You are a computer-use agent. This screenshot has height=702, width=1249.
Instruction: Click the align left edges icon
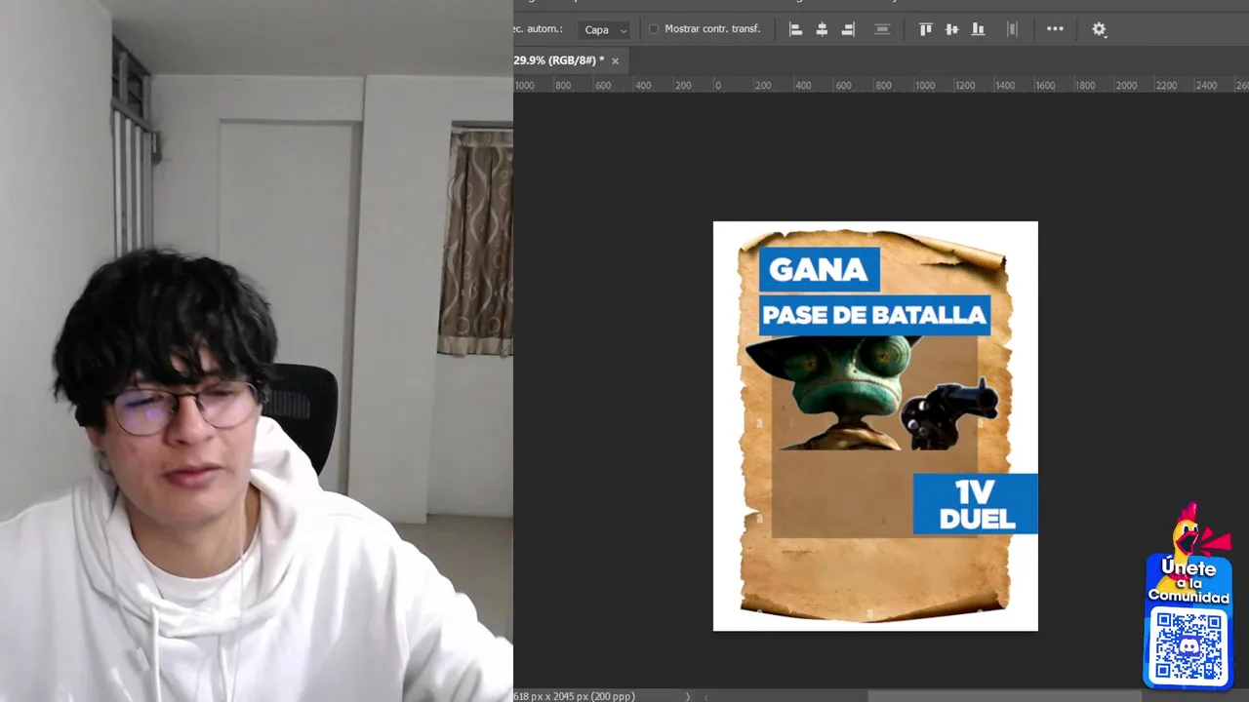coord(795,29)
